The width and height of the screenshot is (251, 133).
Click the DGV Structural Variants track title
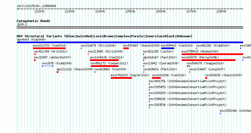105,36
